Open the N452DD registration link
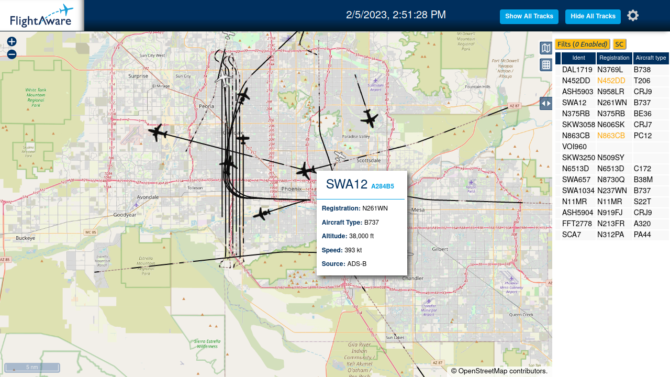670x377 pixels. point(611,81)
